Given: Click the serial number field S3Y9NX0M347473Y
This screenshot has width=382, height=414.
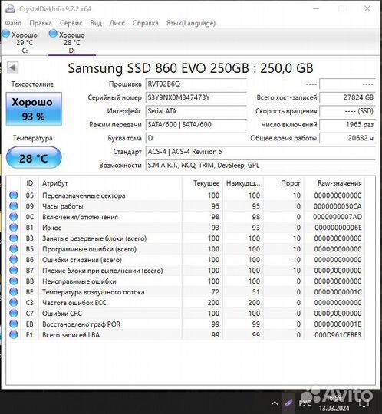Looking at the screenshot, I should [x=196, y=97].
